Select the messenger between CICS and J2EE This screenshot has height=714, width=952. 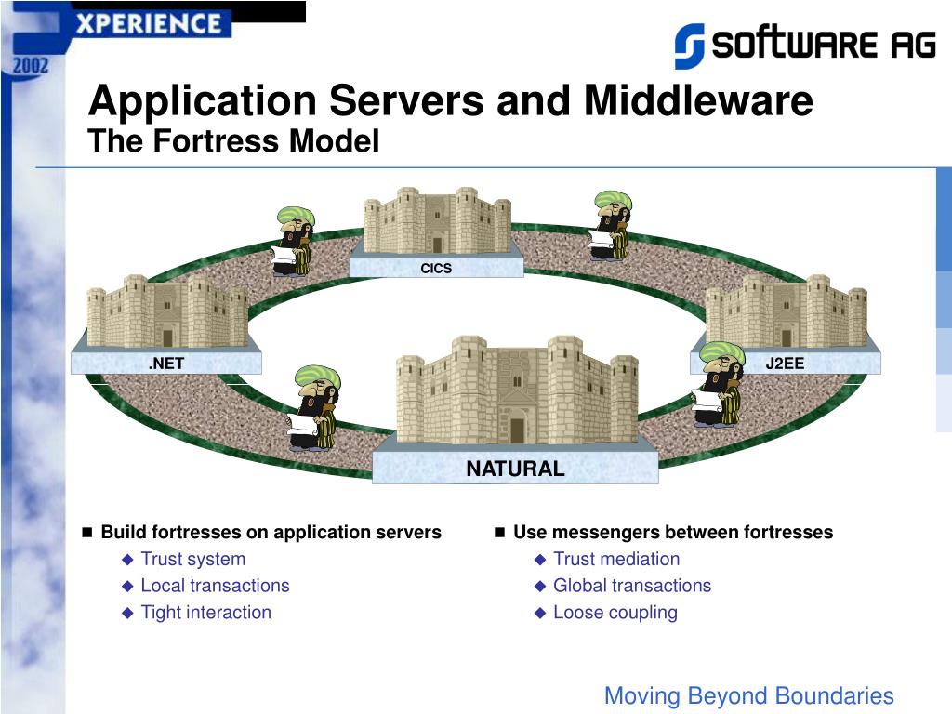click(610, 225)
